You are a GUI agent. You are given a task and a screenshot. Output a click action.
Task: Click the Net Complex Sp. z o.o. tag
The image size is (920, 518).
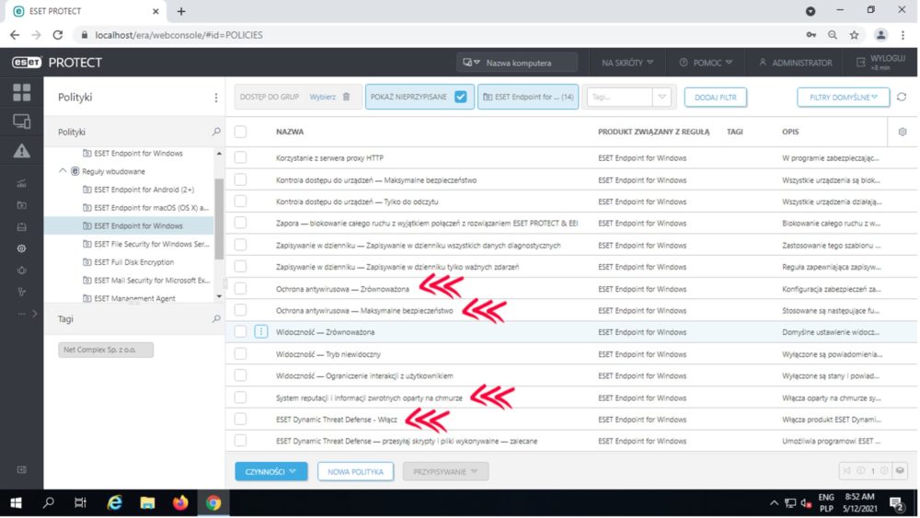tap(106, 350)
